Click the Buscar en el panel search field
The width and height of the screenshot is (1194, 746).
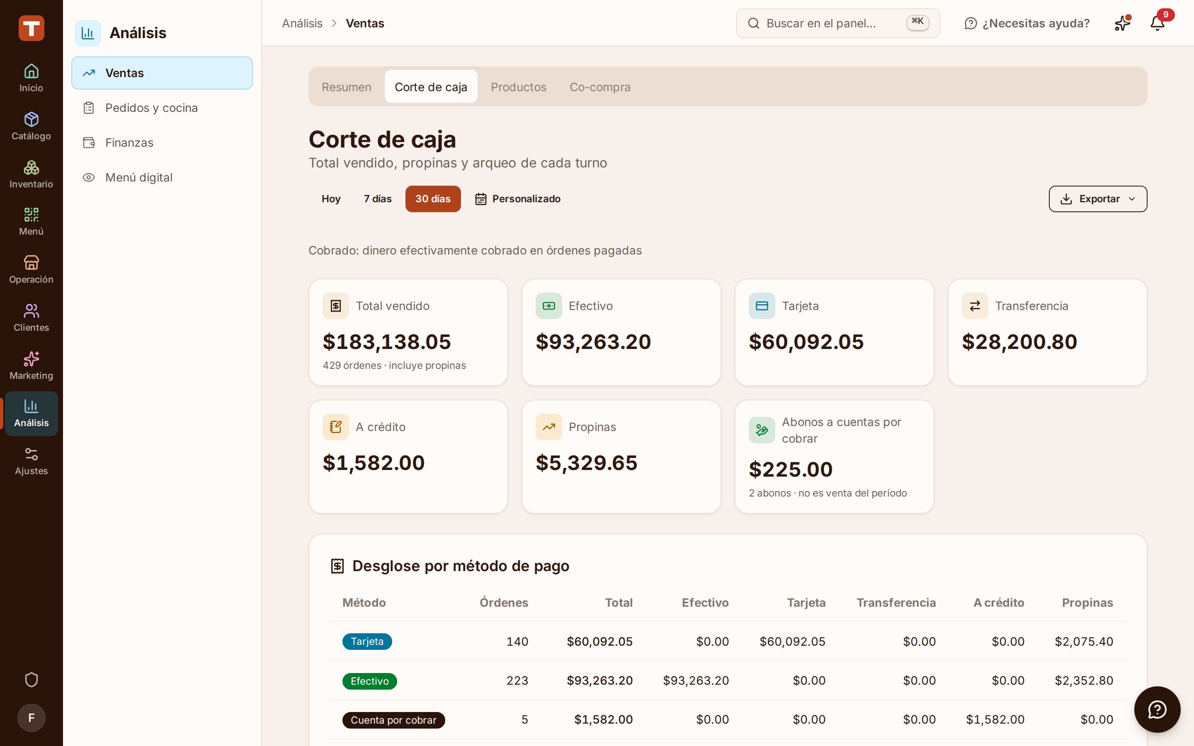pyautogui.click(x=838, y=23)
